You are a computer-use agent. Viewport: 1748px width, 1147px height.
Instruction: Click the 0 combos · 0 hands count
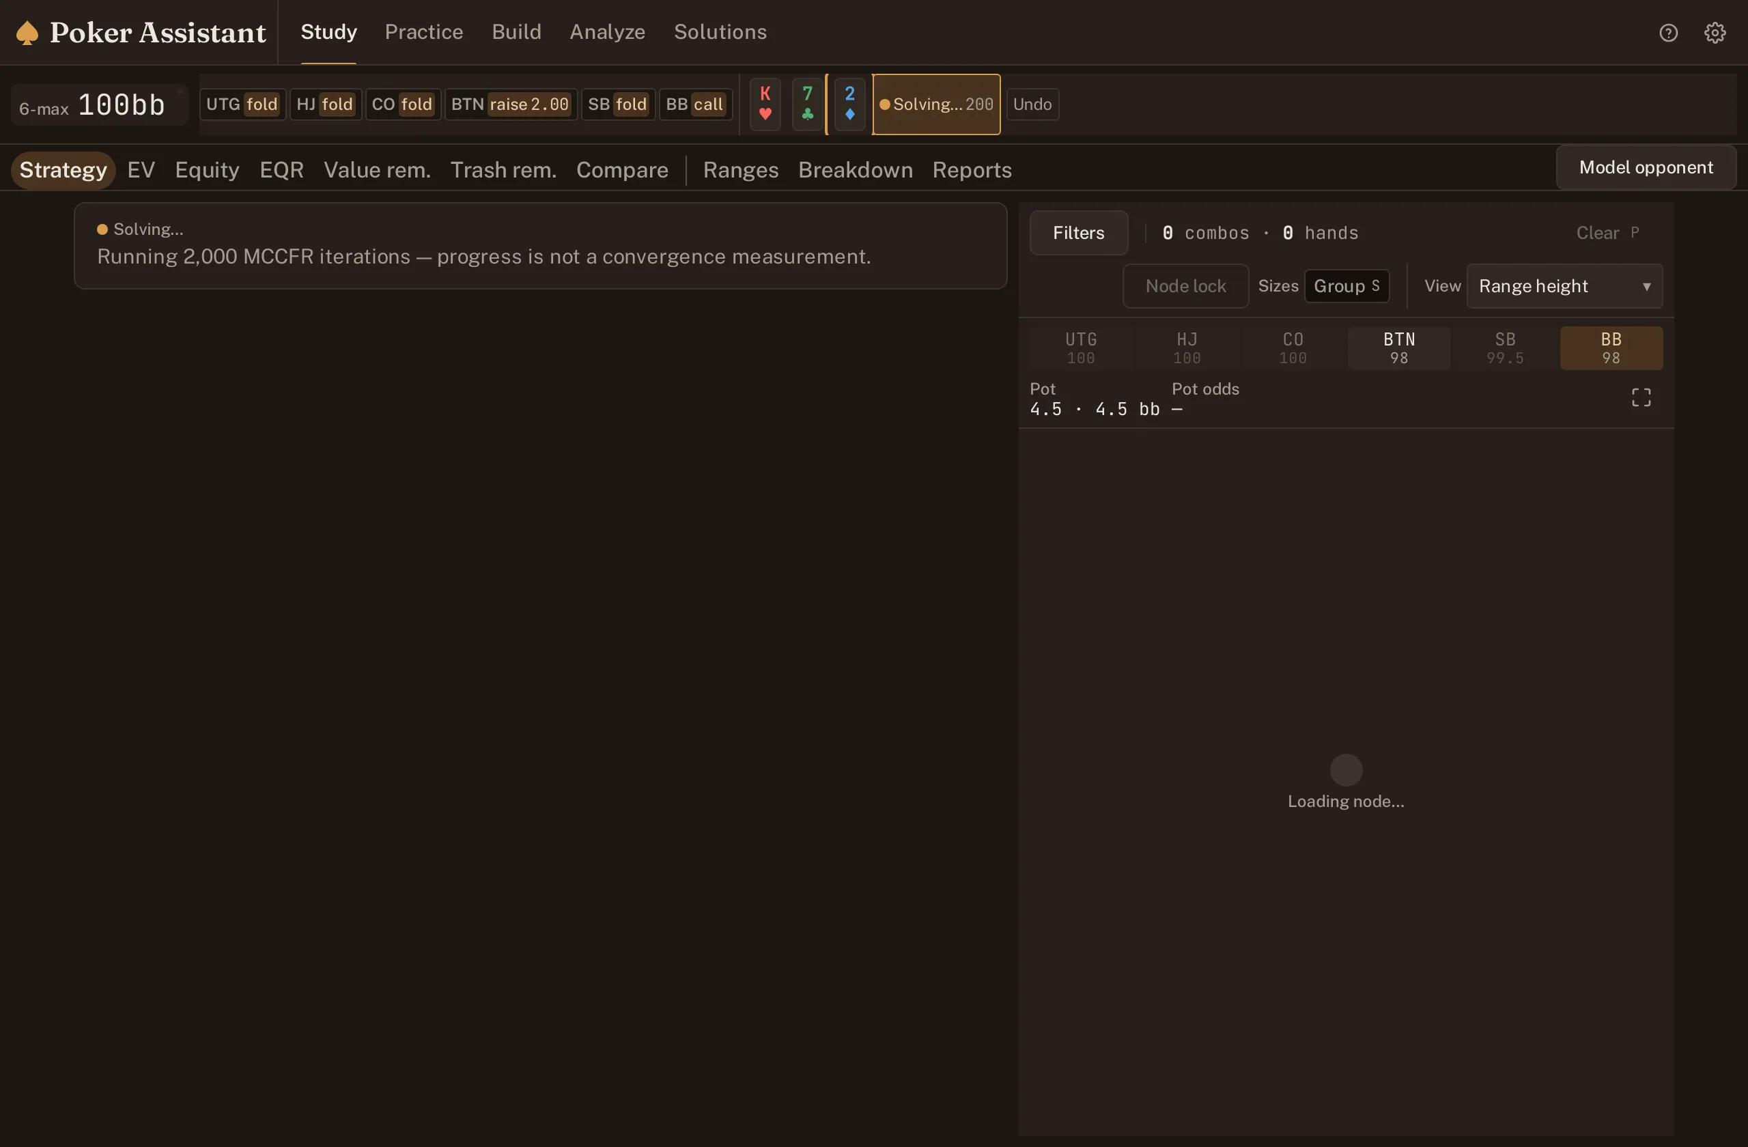point(1260,233)
